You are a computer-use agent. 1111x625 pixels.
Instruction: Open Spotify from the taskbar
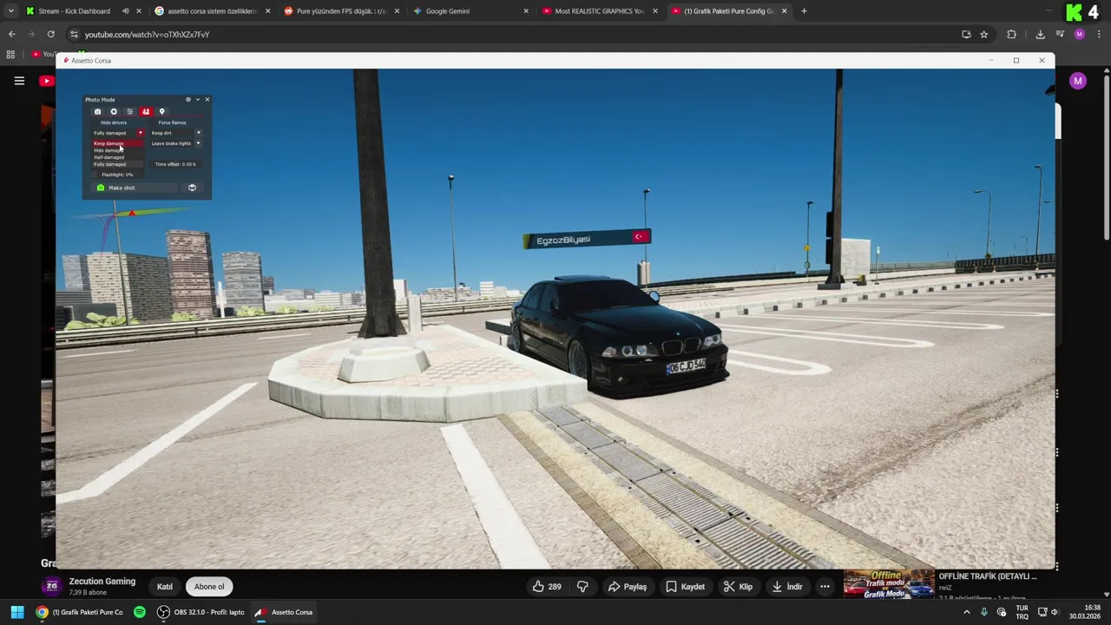tap(140, 612)
